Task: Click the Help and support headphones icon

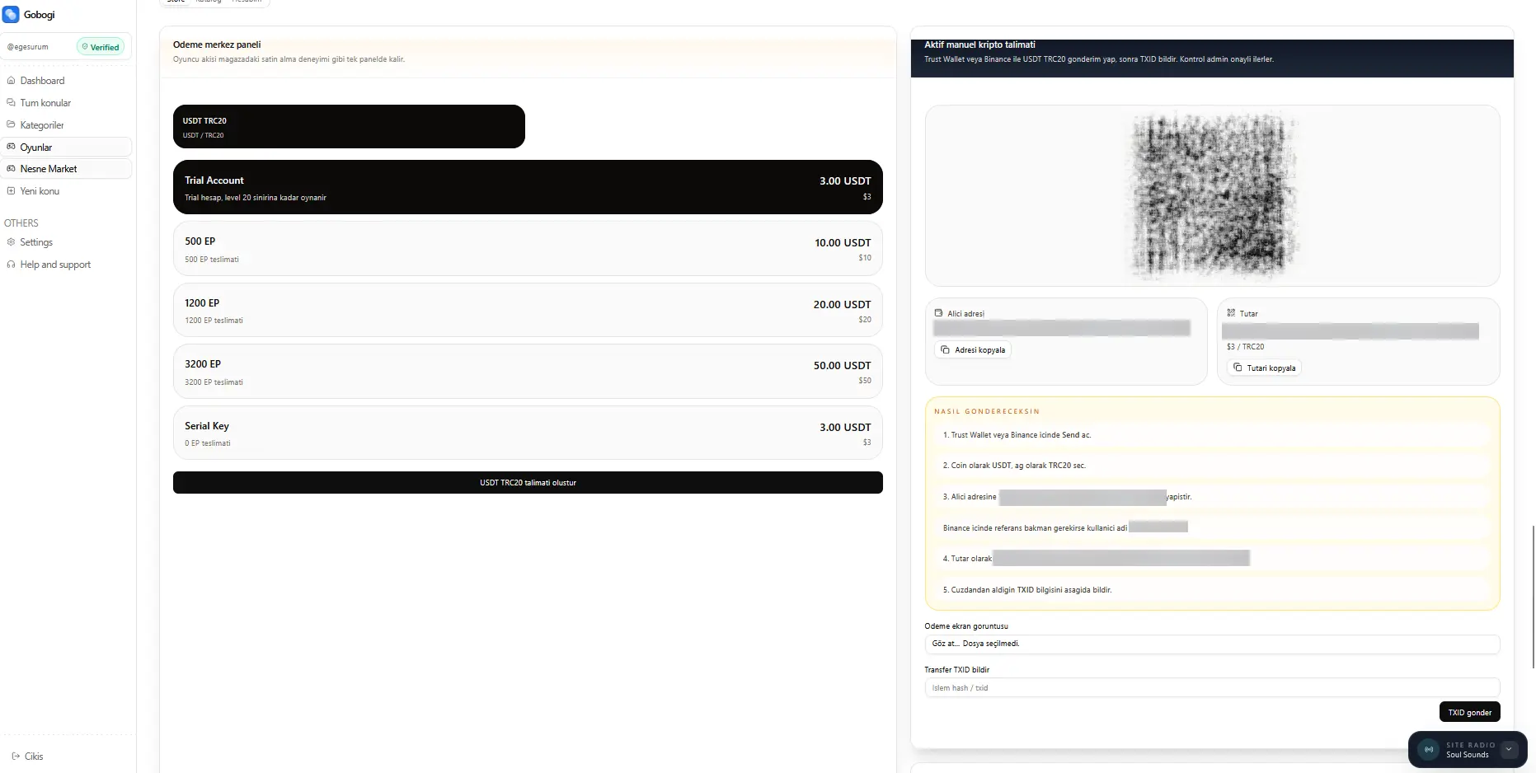Action: [11, 265]
